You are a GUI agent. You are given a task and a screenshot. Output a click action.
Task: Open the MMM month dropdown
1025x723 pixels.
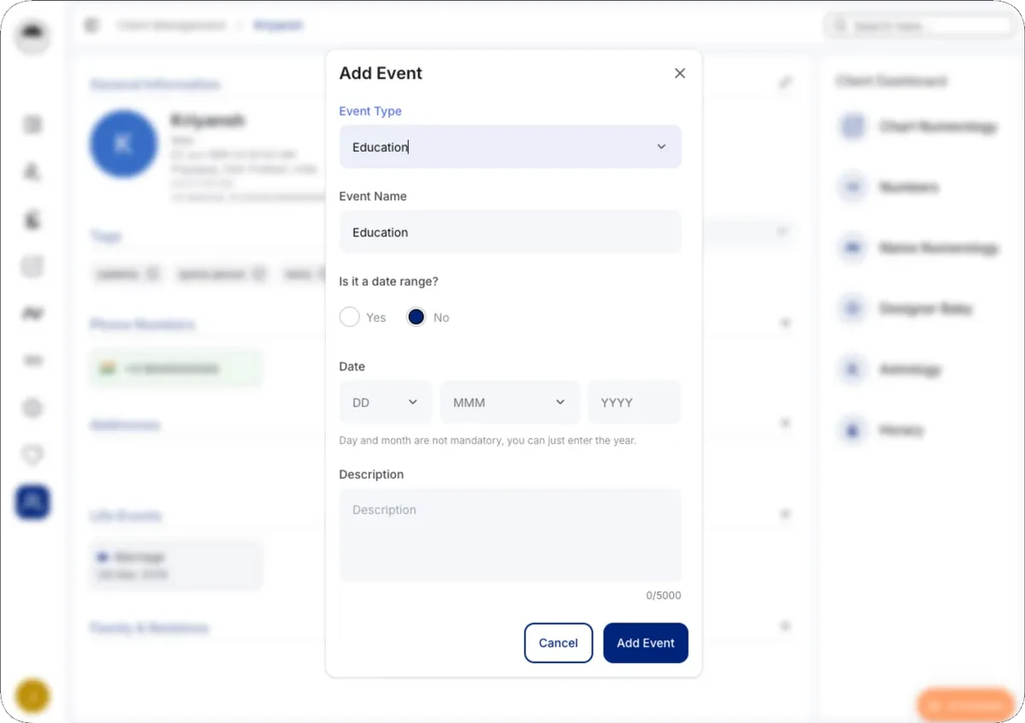coord(510,402)
